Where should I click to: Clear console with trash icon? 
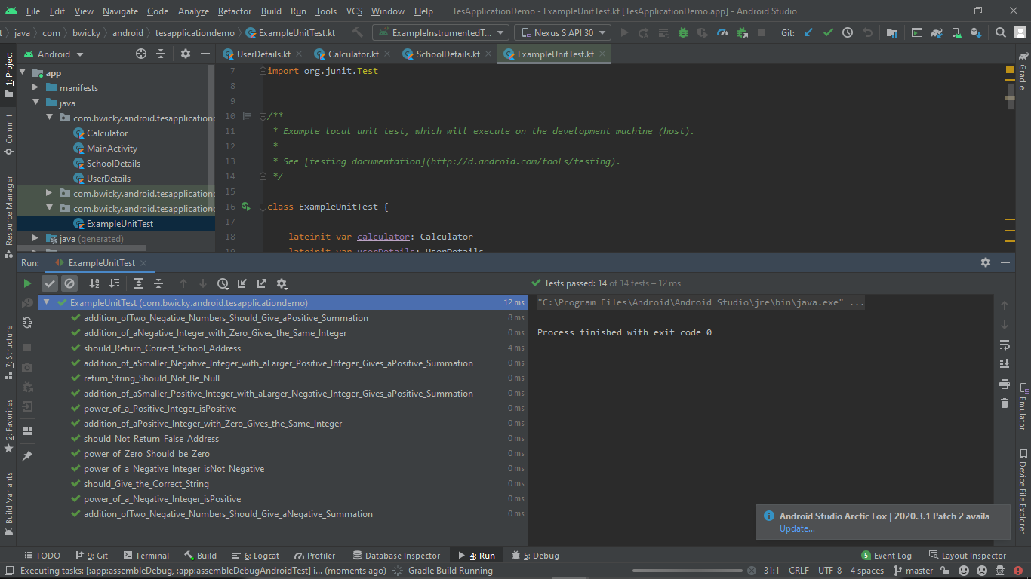click(1004, 403)
